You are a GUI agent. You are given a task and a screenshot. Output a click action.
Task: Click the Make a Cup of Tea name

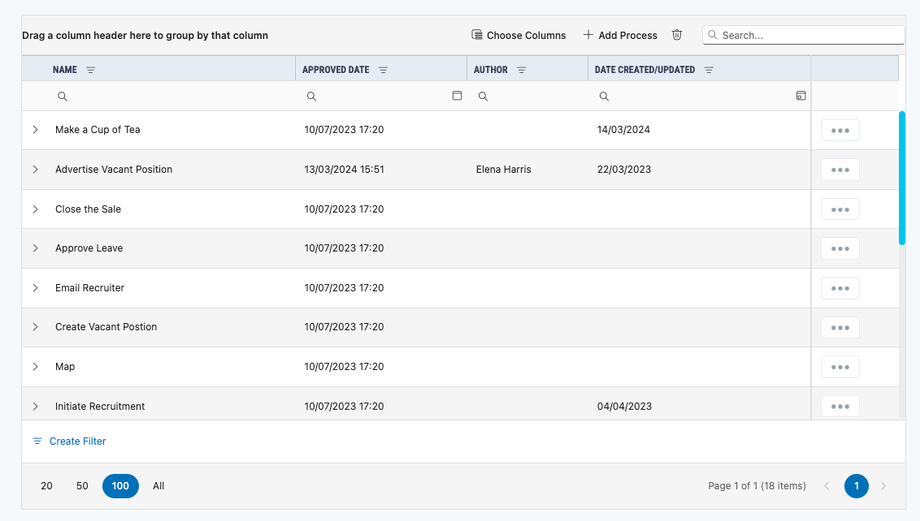pyautogui.click(x=98, y=130)
